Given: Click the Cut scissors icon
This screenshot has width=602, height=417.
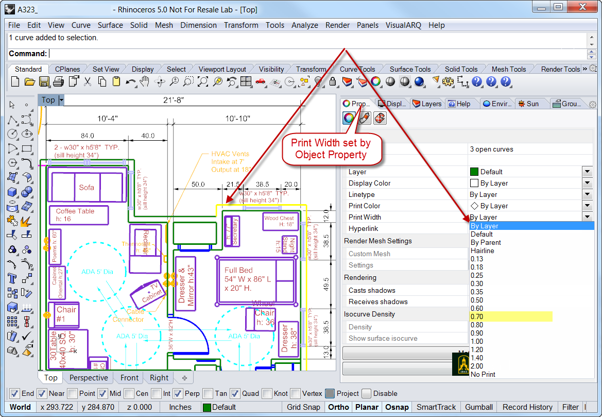Looking at the screenshot, I should (x=88, y=81).
